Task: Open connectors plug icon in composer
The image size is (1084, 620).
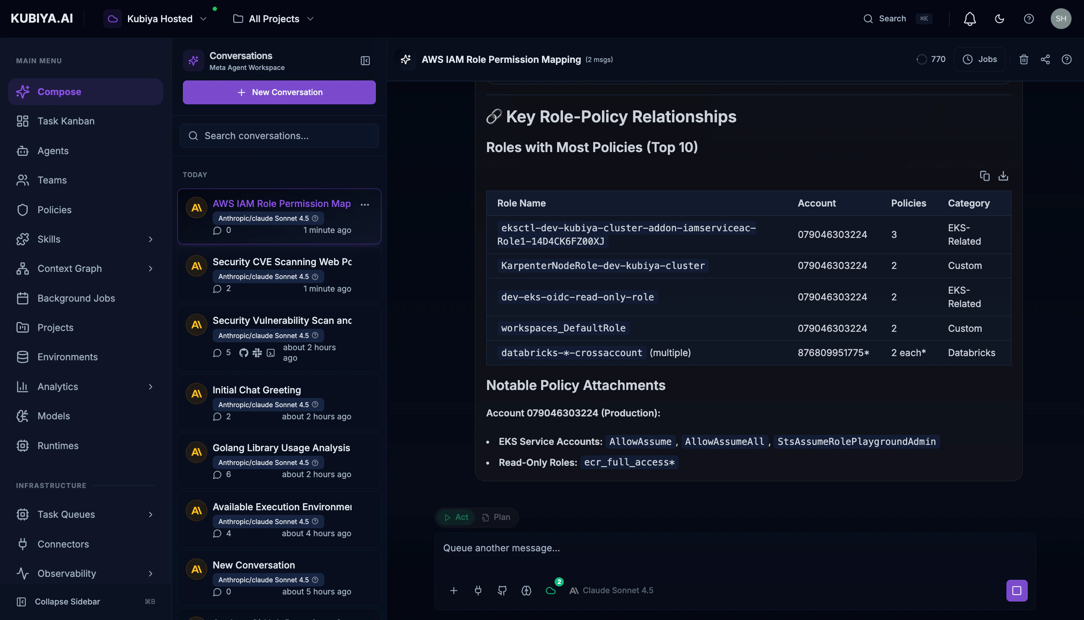Action: pyautogui.click(x=478, y=590)
